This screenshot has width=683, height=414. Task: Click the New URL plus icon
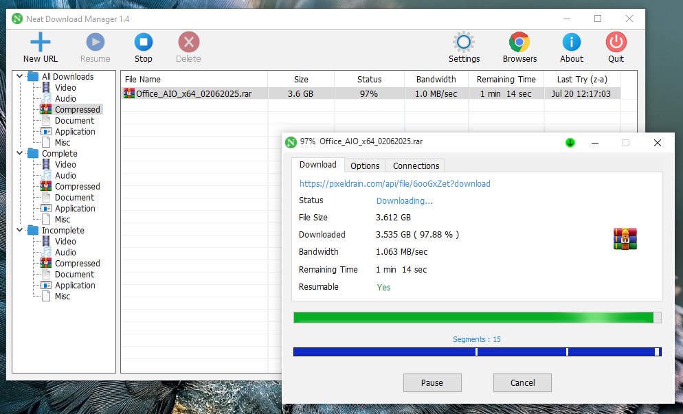(41, 43)
